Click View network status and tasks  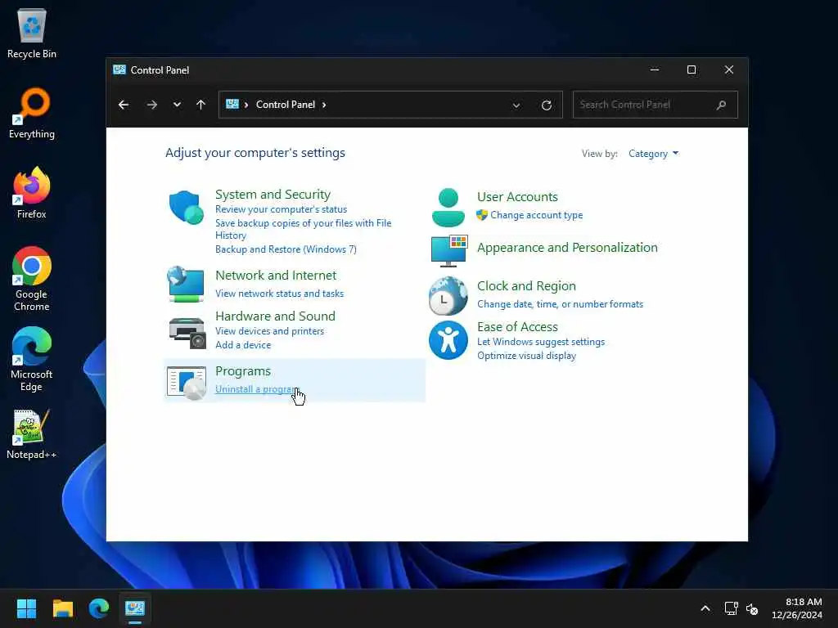click(280, 294)
